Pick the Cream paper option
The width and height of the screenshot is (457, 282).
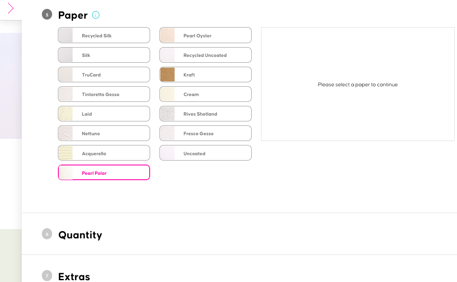pyautogui.click(x=205, y=94)
